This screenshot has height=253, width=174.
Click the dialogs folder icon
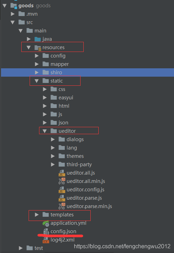tap(62, 139)
